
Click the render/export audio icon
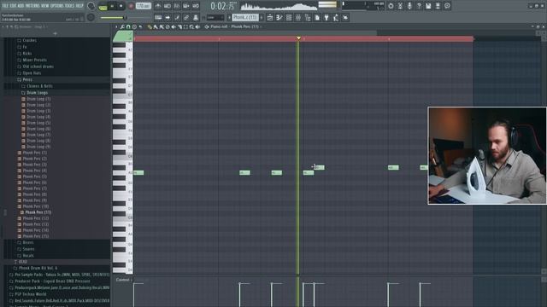pyautogui.click(x=438, y=6)
